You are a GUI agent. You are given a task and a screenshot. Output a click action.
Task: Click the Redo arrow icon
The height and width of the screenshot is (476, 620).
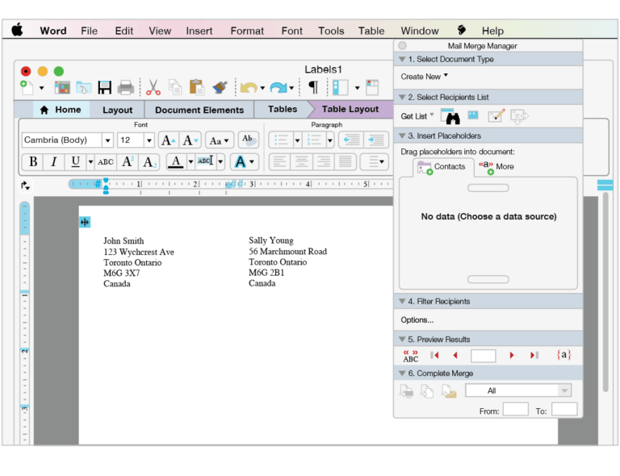[279, 87]
